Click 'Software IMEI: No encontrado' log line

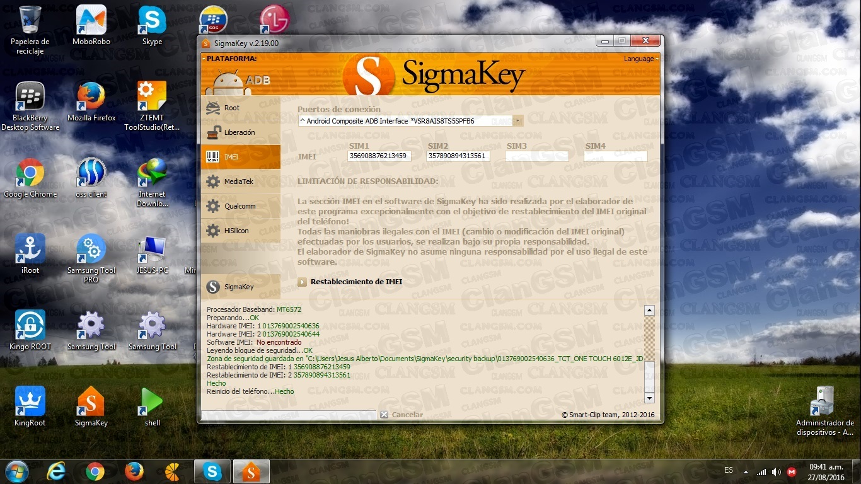(x=254, y=342)
